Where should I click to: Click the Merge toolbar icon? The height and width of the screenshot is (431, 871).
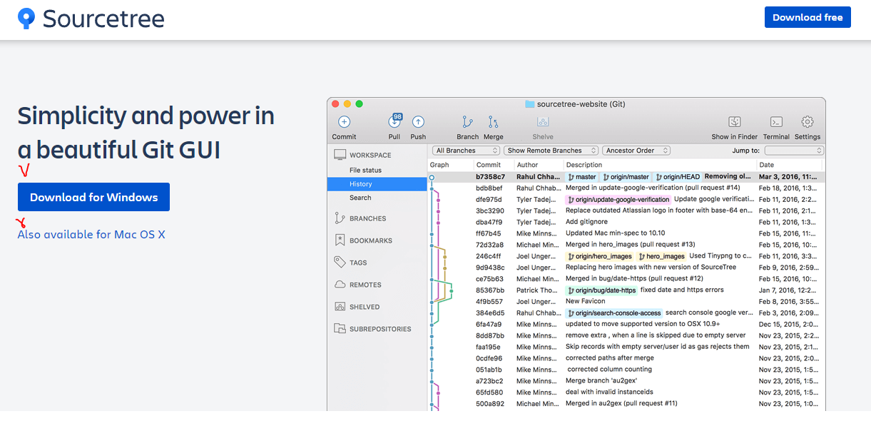click(493, 122)
